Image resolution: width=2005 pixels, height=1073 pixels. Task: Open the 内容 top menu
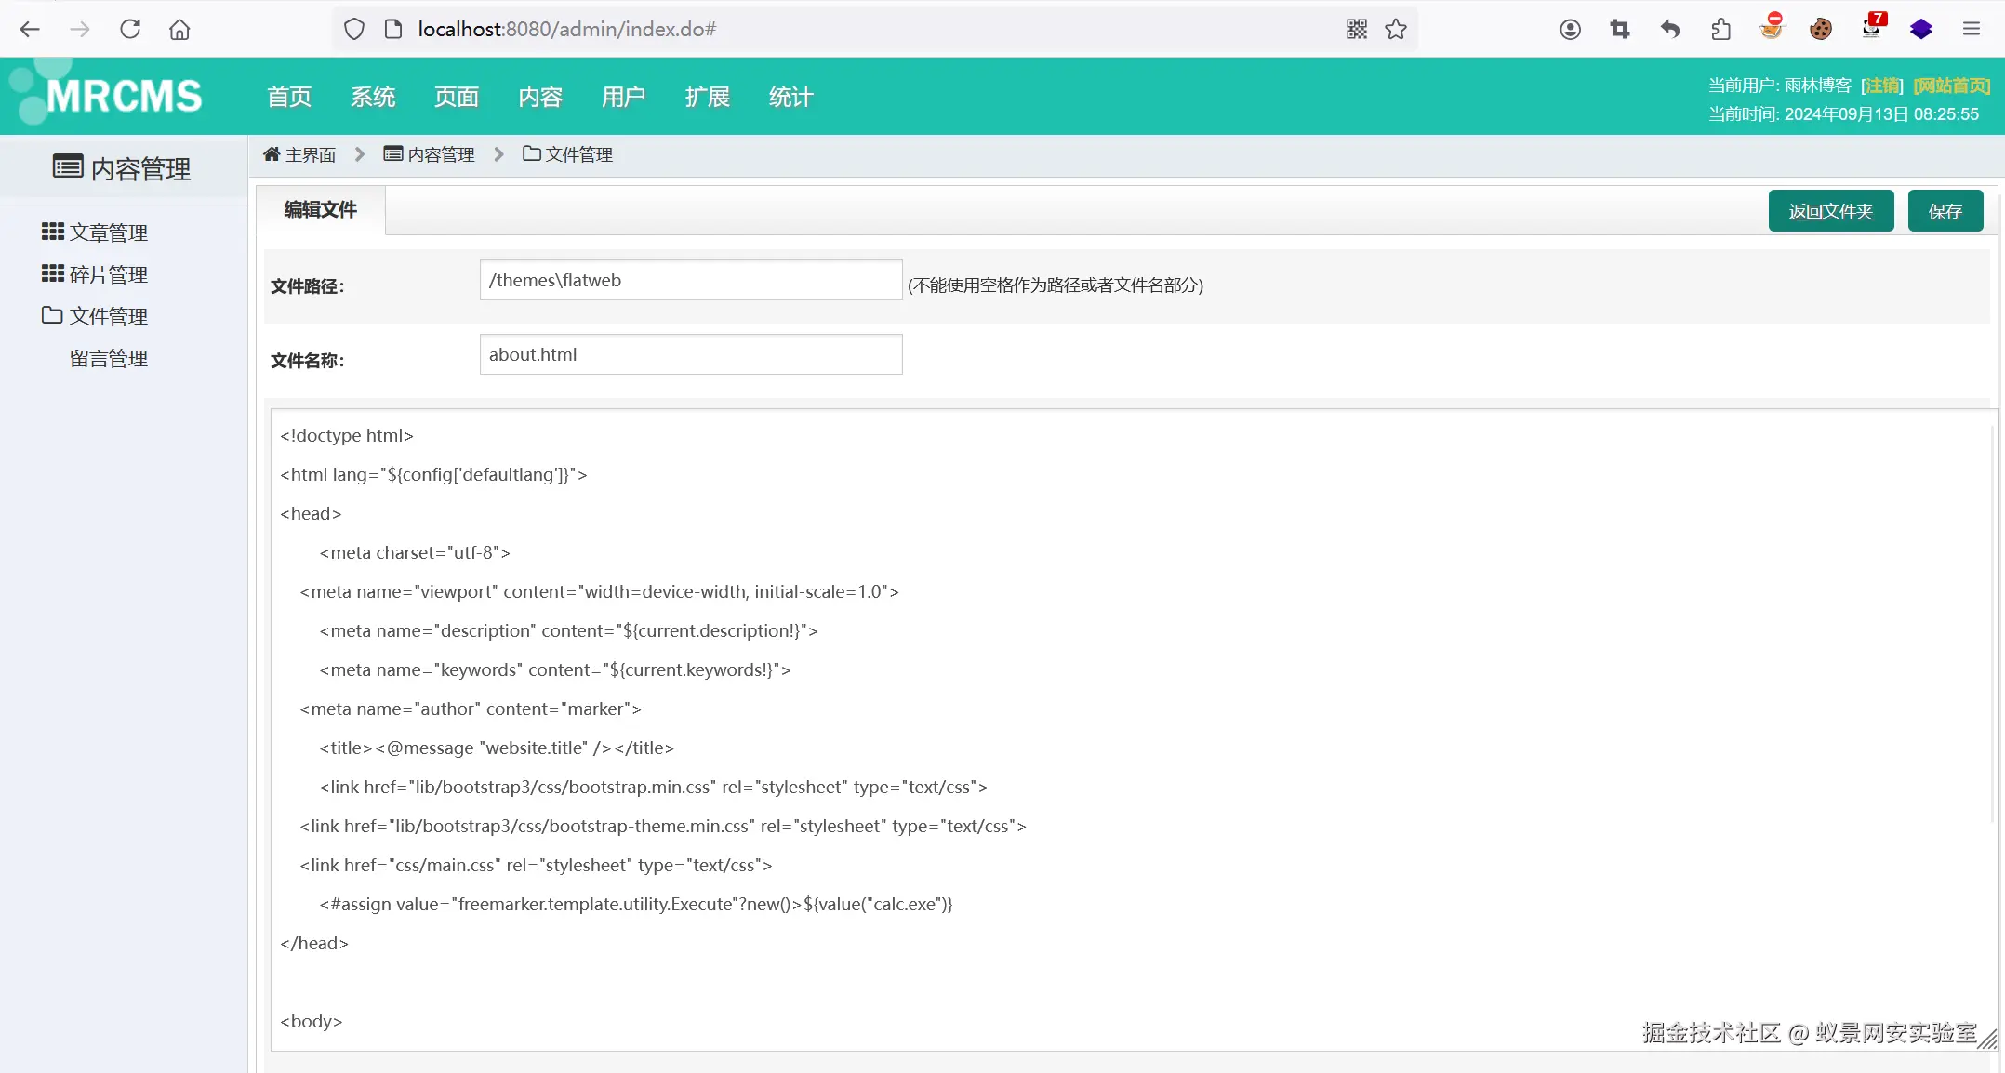(540, 97)
